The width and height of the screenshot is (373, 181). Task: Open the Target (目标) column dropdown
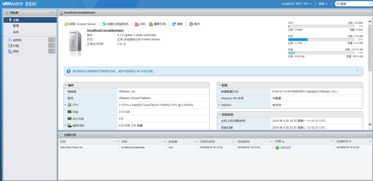point(164,142)
